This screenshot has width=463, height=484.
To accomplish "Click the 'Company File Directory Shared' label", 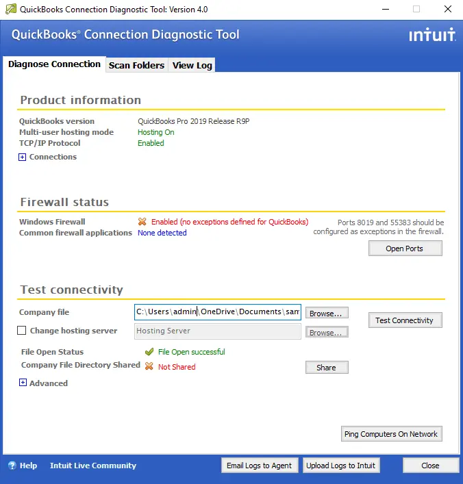I will point(81,365).
